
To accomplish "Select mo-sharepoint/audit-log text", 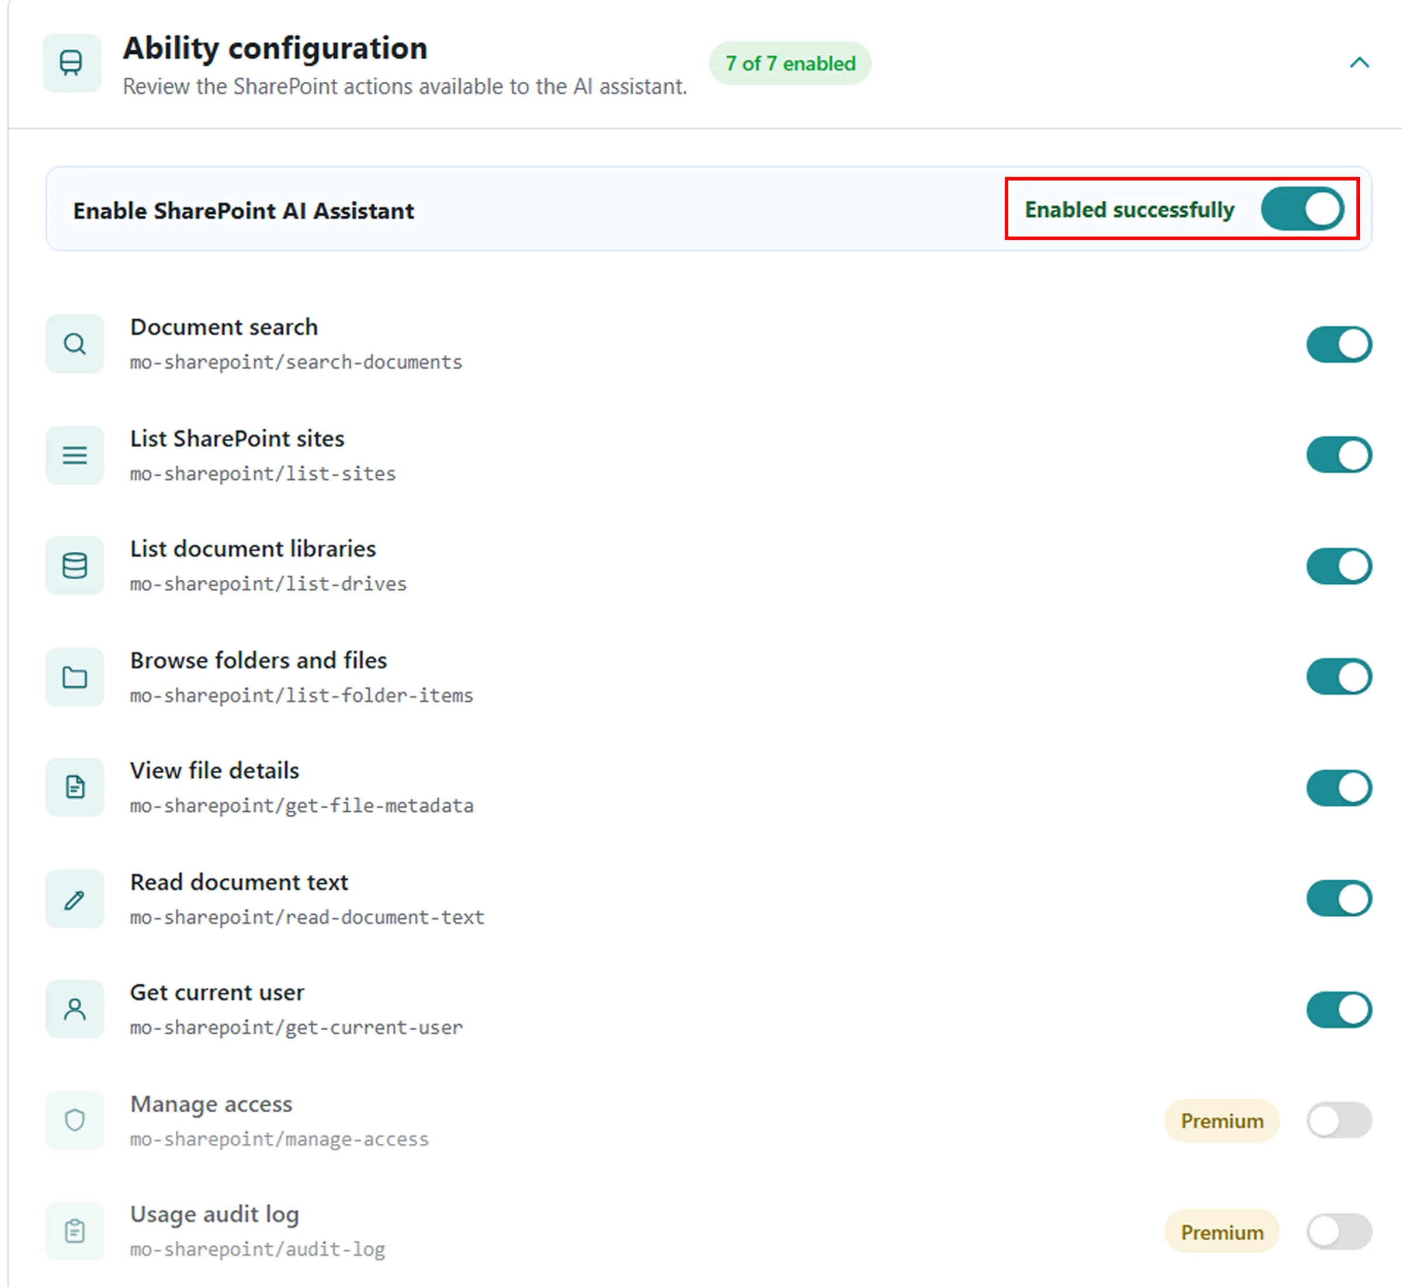I will tap(258, 1250).
